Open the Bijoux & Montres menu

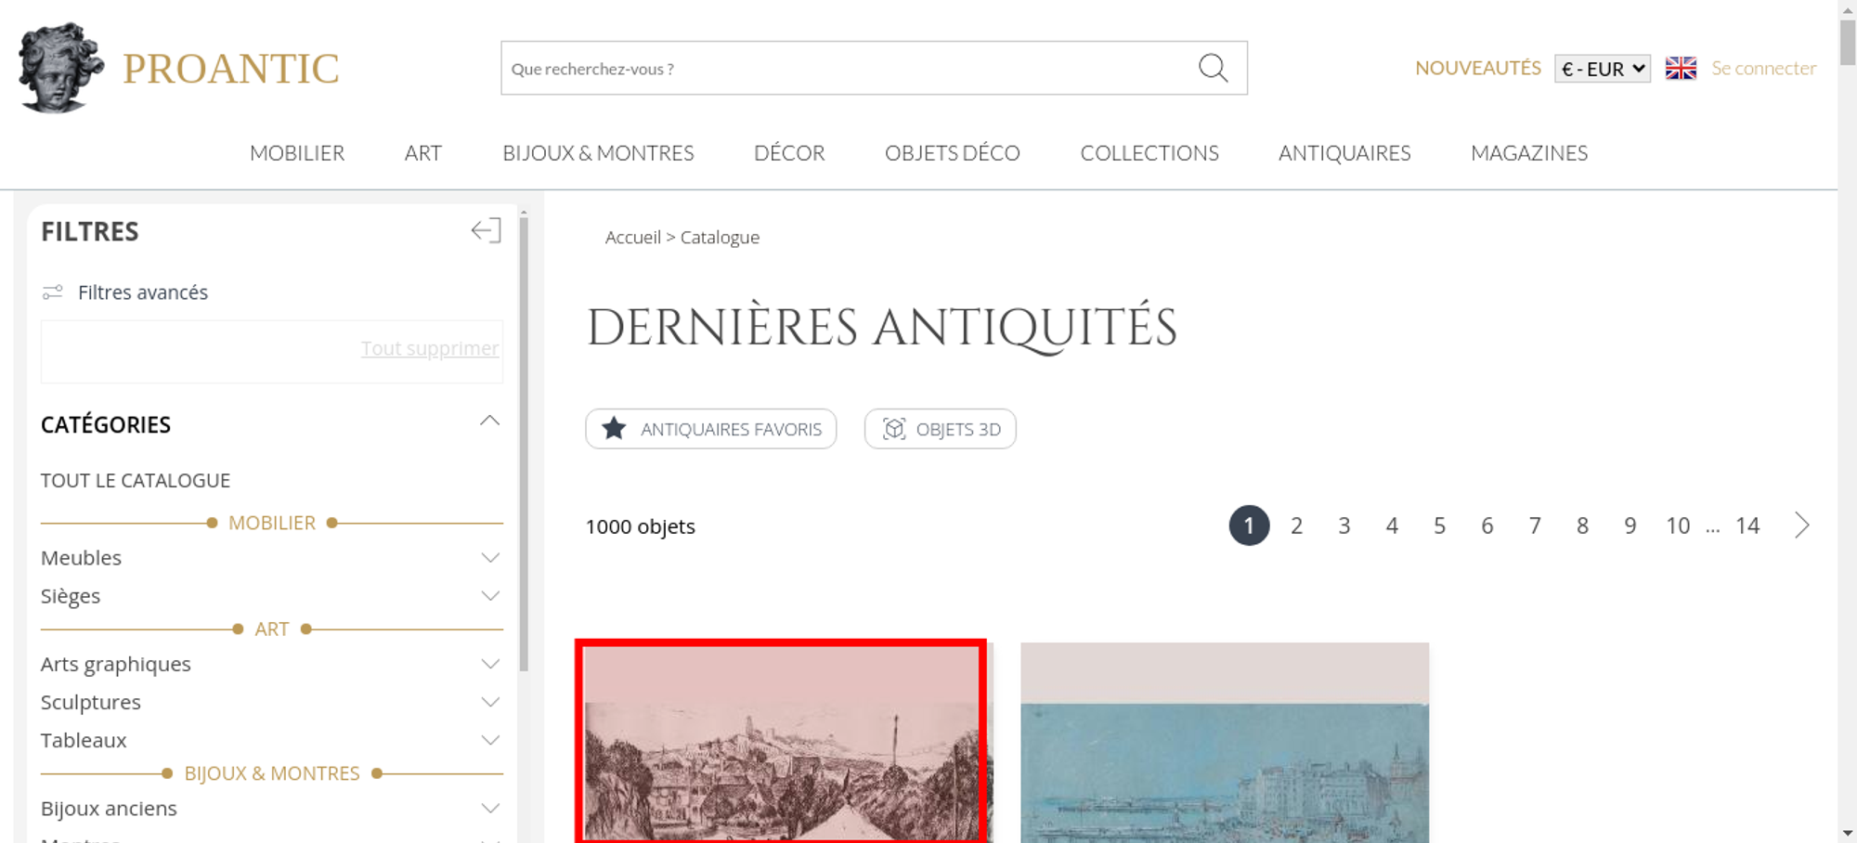598,153
